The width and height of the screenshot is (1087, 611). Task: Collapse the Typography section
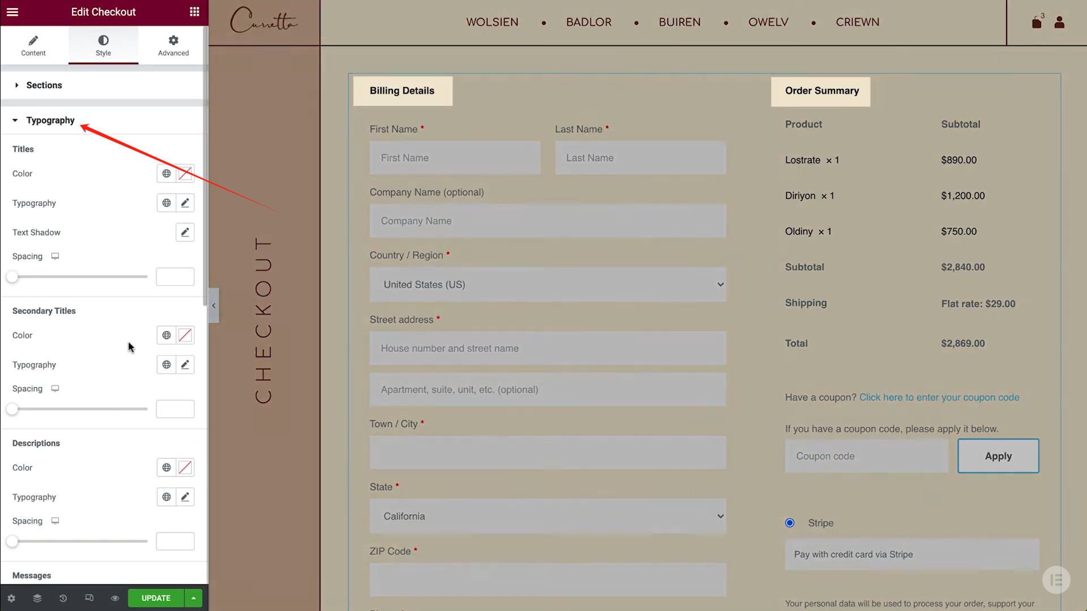click(50, 120)
